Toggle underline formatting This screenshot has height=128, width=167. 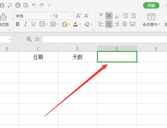click(x=33, y=24)
